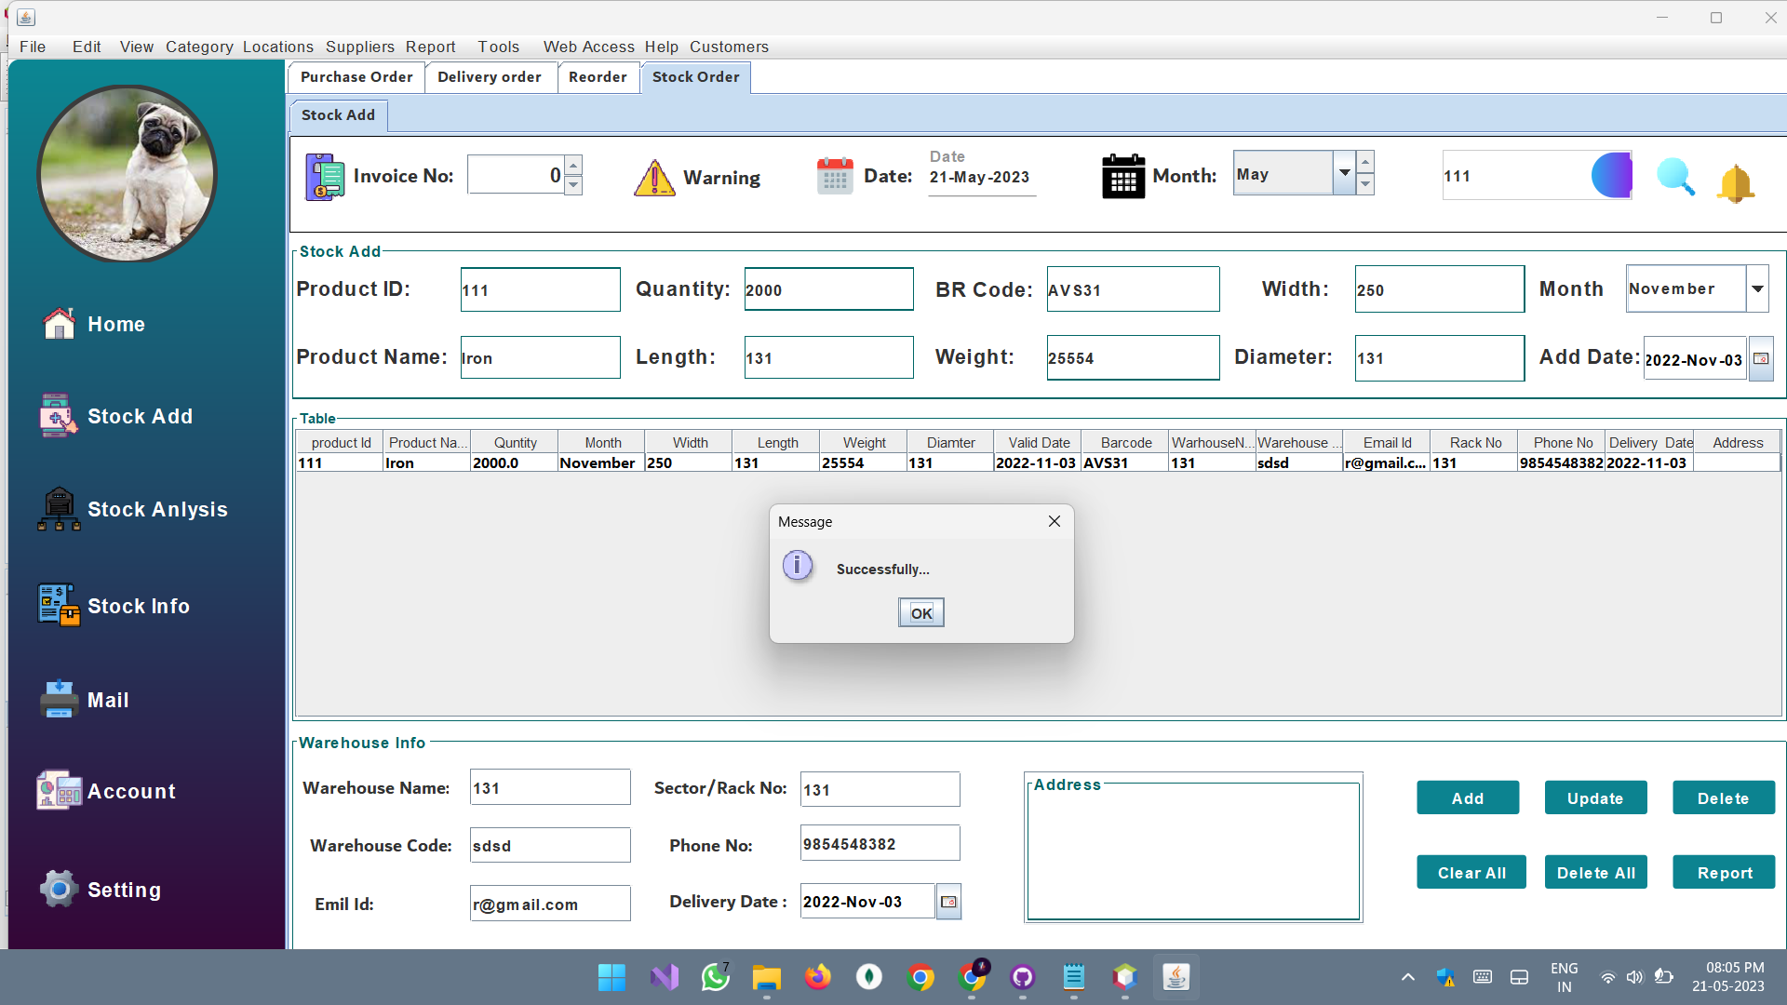The width and height of the screenshot is (1787, 1005).
Task: Switch to the Purchase Order tab
Action: tap(356, 77)
